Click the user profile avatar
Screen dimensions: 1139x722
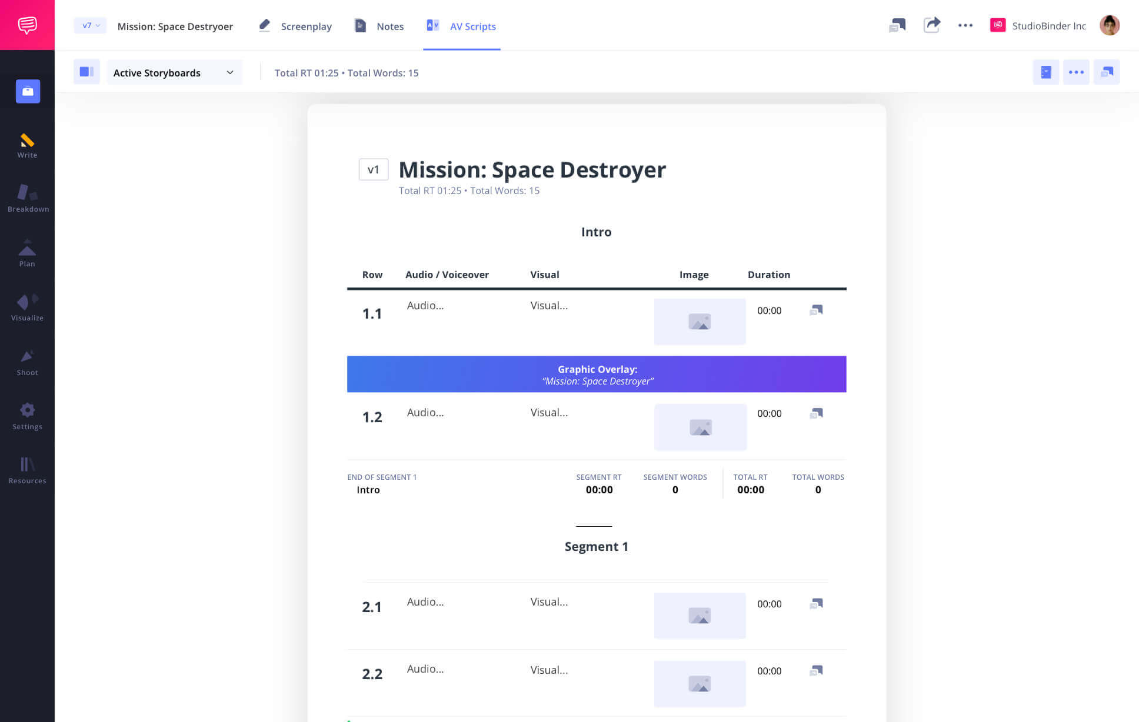(1109, 25)
